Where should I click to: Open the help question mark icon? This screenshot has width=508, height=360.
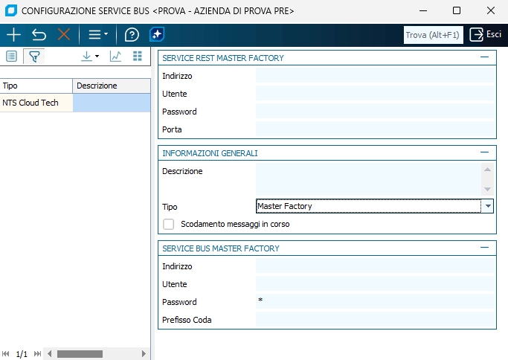(132, 35)
